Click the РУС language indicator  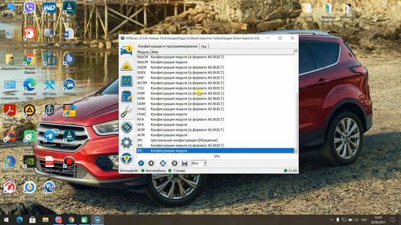365,220
